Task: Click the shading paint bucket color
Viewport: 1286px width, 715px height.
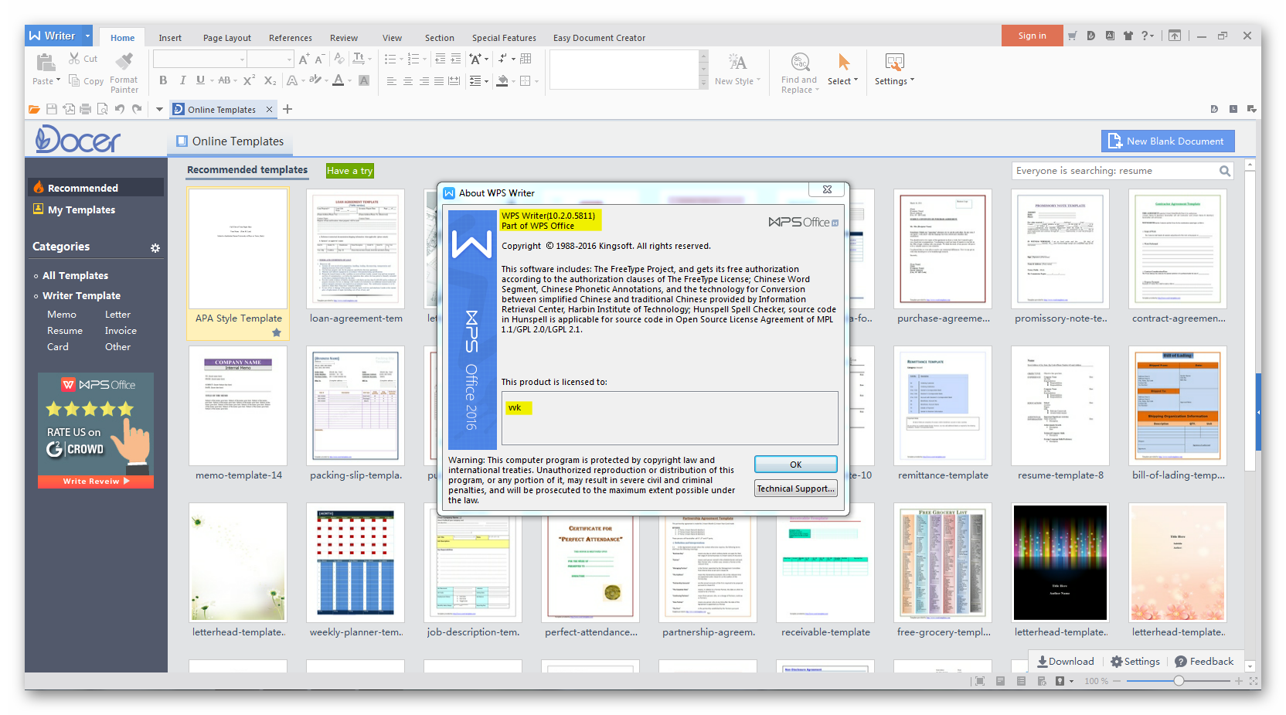Action: click(502, 80)
